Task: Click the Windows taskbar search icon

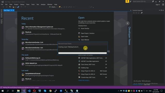Action: click(8, 91)
